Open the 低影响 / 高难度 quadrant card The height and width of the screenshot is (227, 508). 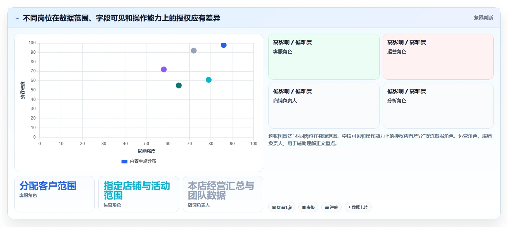438,106
